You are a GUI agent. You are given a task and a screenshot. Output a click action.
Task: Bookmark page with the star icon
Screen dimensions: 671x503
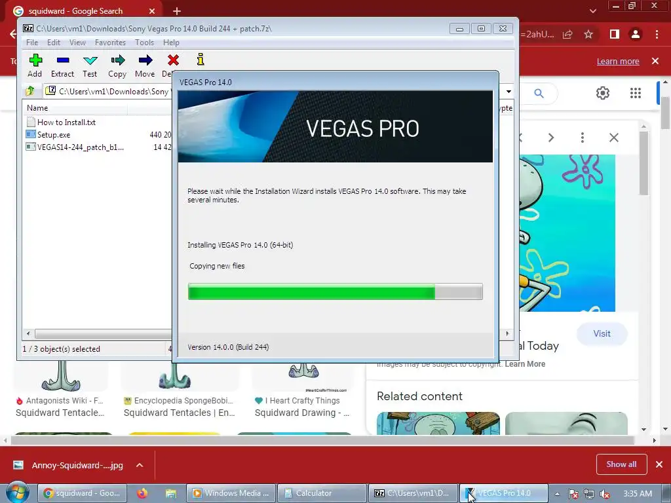(x=588, y=35)
